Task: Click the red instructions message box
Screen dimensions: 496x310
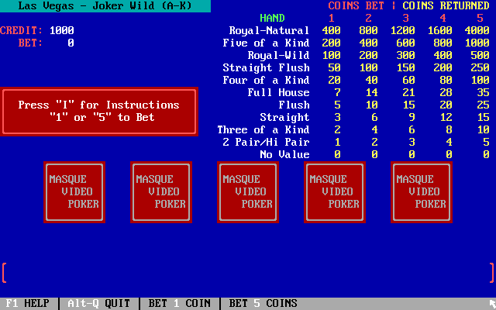Action: pos(99,112)
